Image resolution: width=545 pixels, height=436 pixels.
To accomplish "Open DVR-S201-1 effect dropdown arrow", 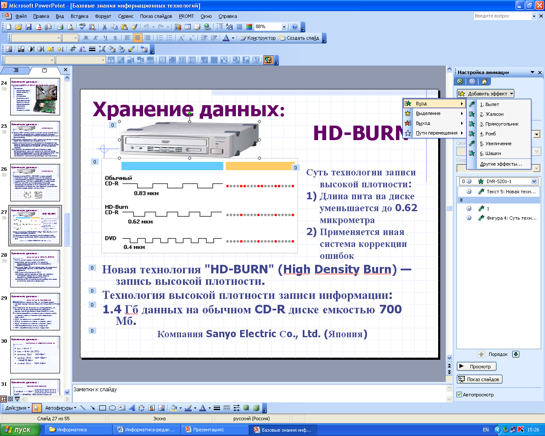I will click(x=534, y=181).
